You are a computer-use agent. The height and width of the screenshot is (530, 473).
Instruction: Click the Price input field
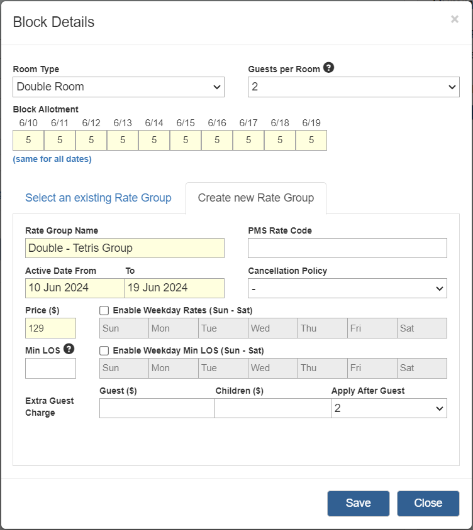[x=50, y=328]
